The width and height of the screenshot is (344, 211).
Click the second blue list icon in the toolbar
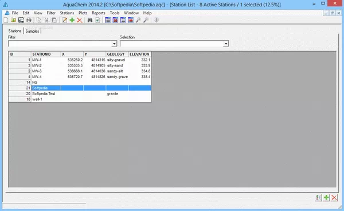(123, 20)
